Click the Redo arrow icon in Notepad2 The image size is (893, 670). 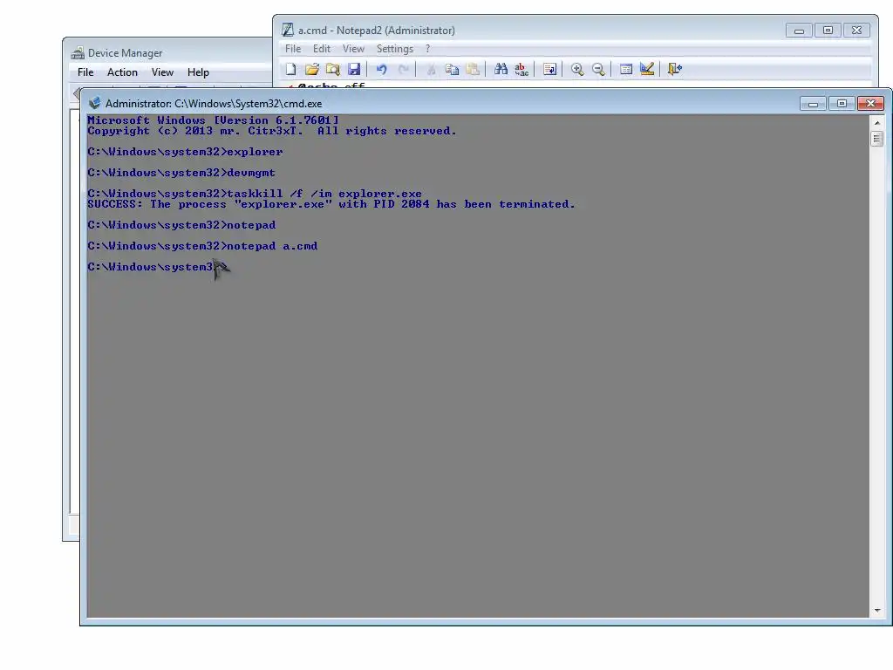click(403, 70)
